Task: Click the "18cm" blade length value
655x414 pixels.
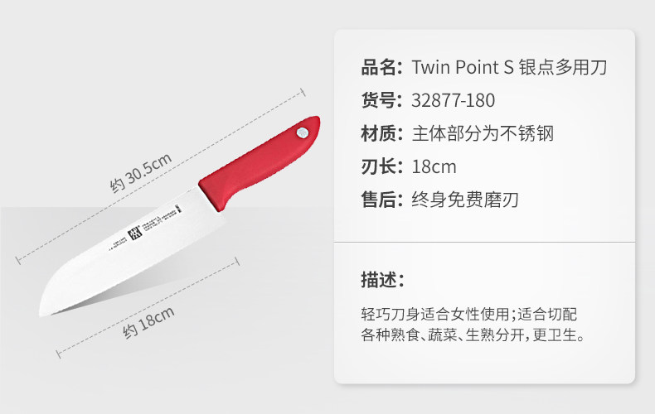Action: [x=434, y=166]
